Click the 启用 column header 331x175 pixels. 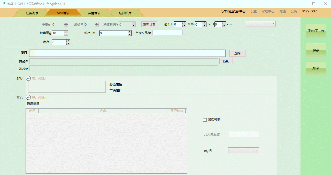click(32, 111)
